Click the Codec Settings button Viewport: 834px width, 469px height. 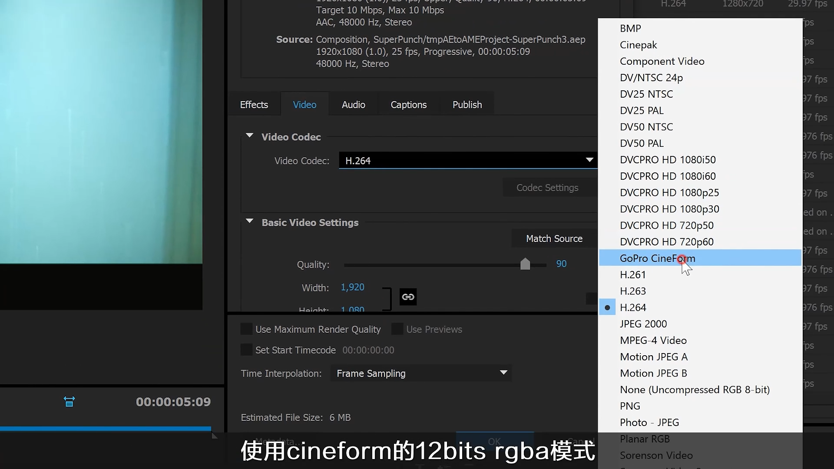pyautogui.click(x=547, y=188)
